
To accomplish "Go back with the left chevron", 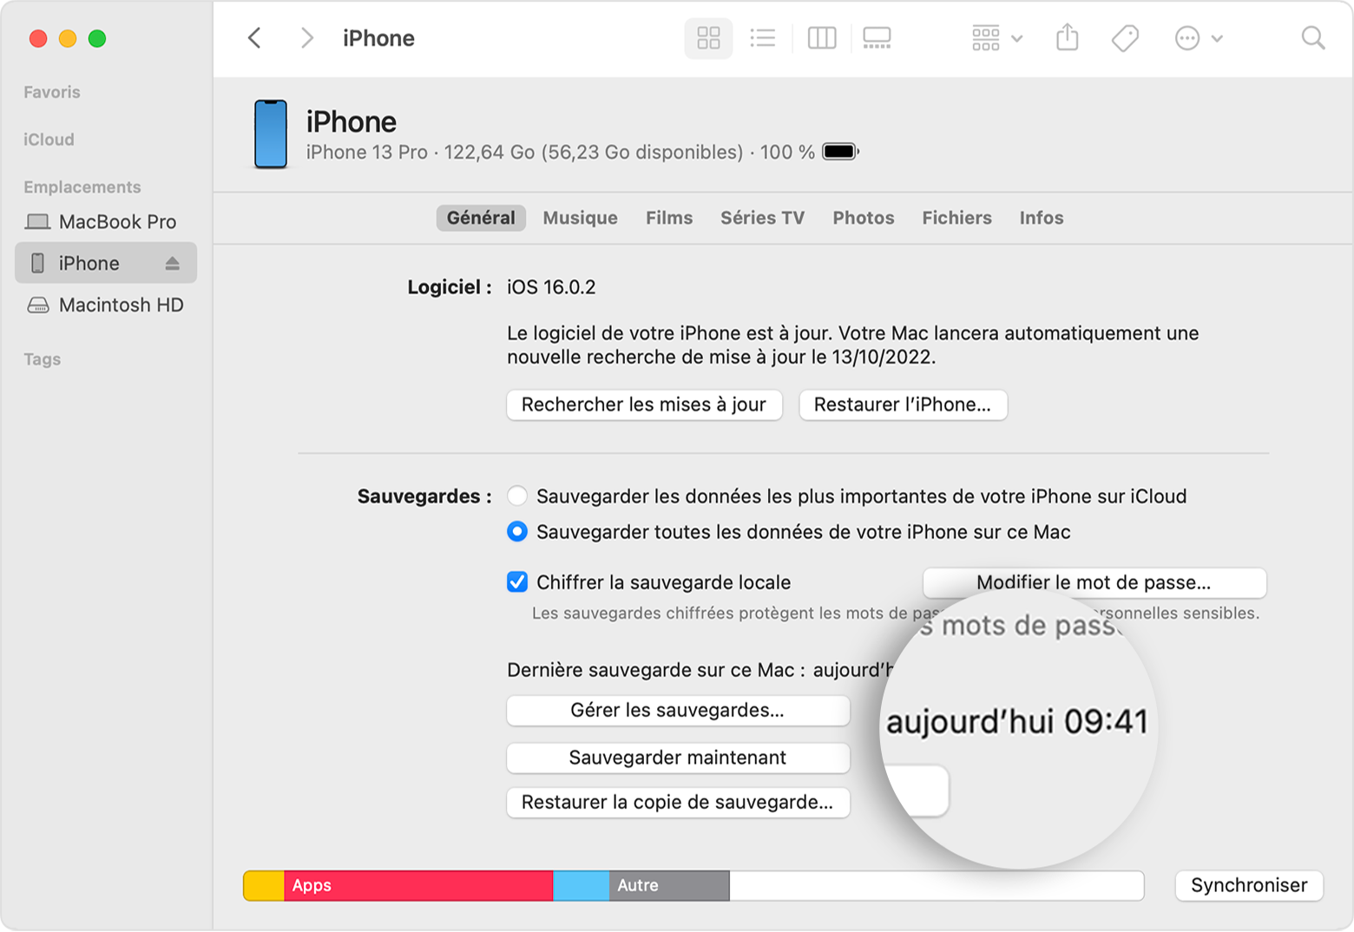I will tap(254, 38).
